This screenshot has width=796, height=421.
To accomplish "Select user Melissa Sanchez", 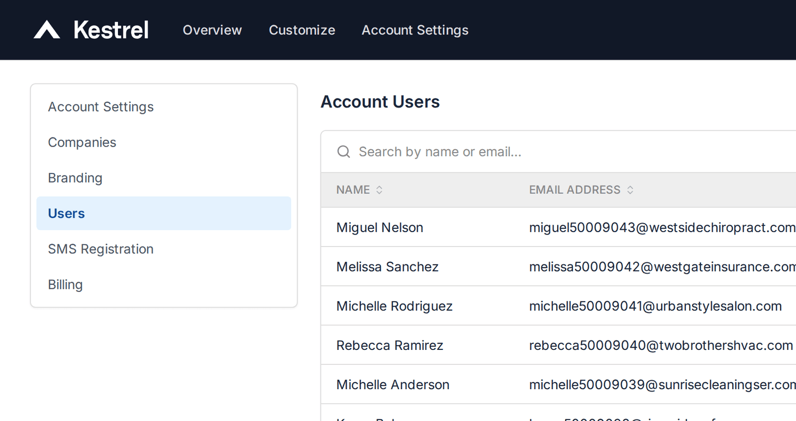I will coord(387,267).
